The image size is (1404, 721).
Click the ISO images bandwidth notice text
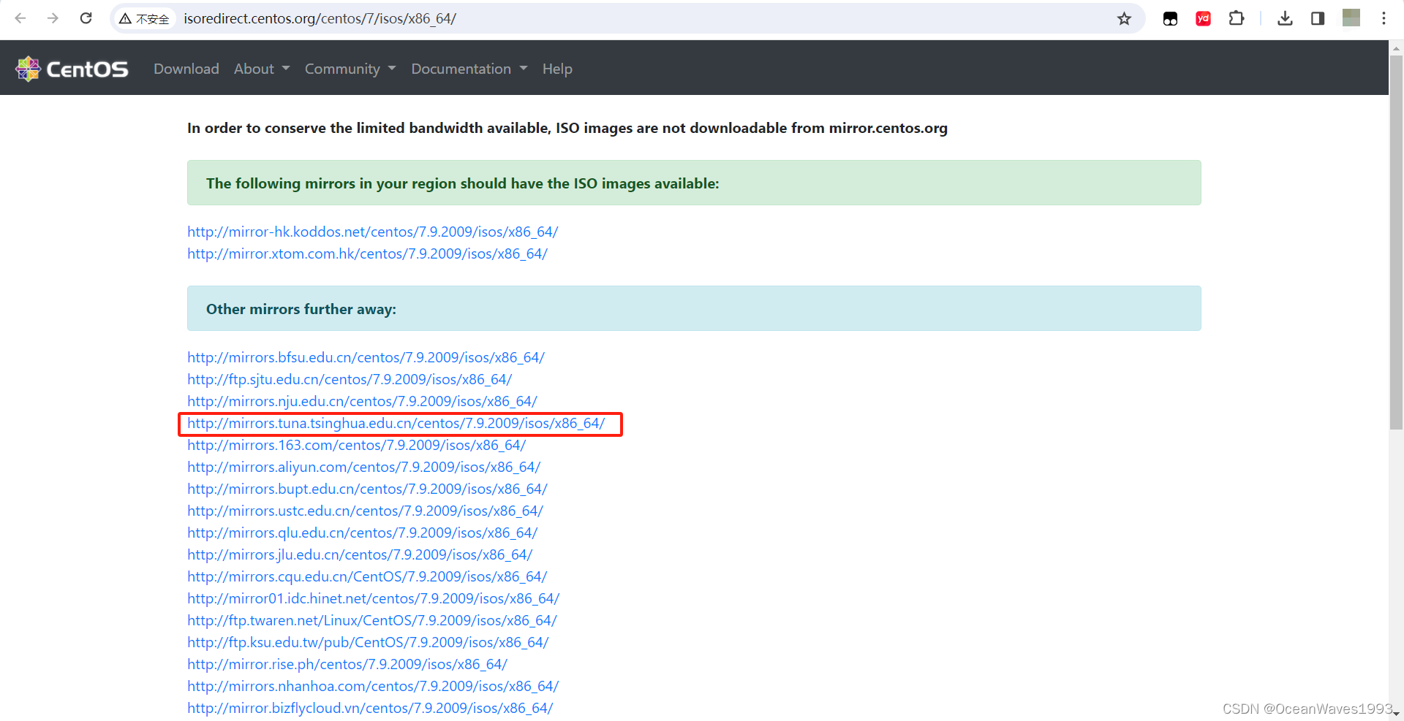click(x=567, y=128)
